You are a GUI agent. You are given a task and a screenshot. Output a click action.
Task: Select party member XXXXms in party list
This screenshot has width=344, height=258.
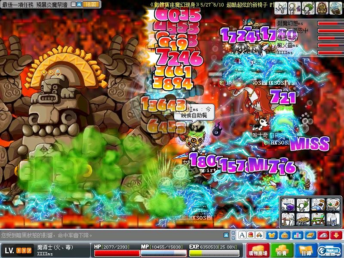[x=285, y=52]
